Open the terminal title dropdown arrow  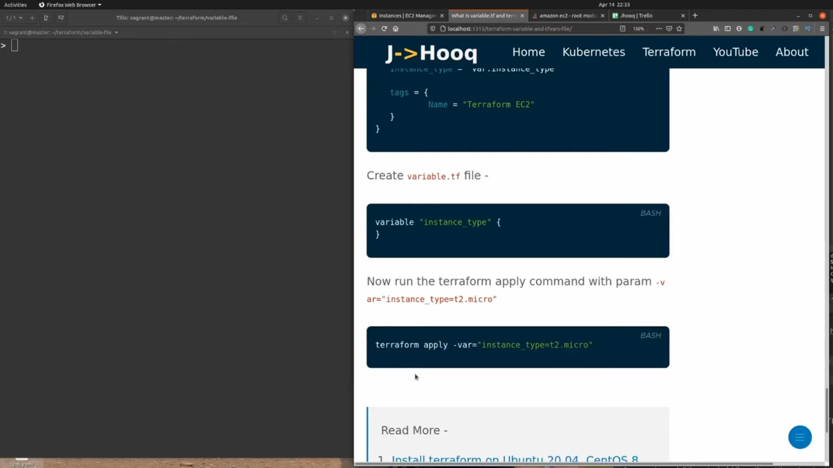point(116,32)
